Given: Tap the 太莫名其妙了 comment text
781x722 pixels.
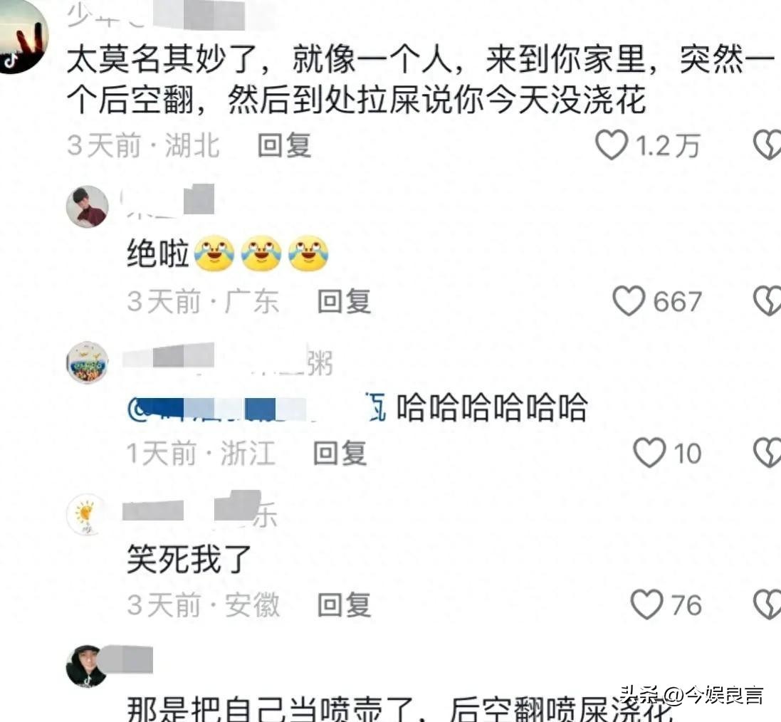Looking at the screenshot, I should [x=421, y=80].
